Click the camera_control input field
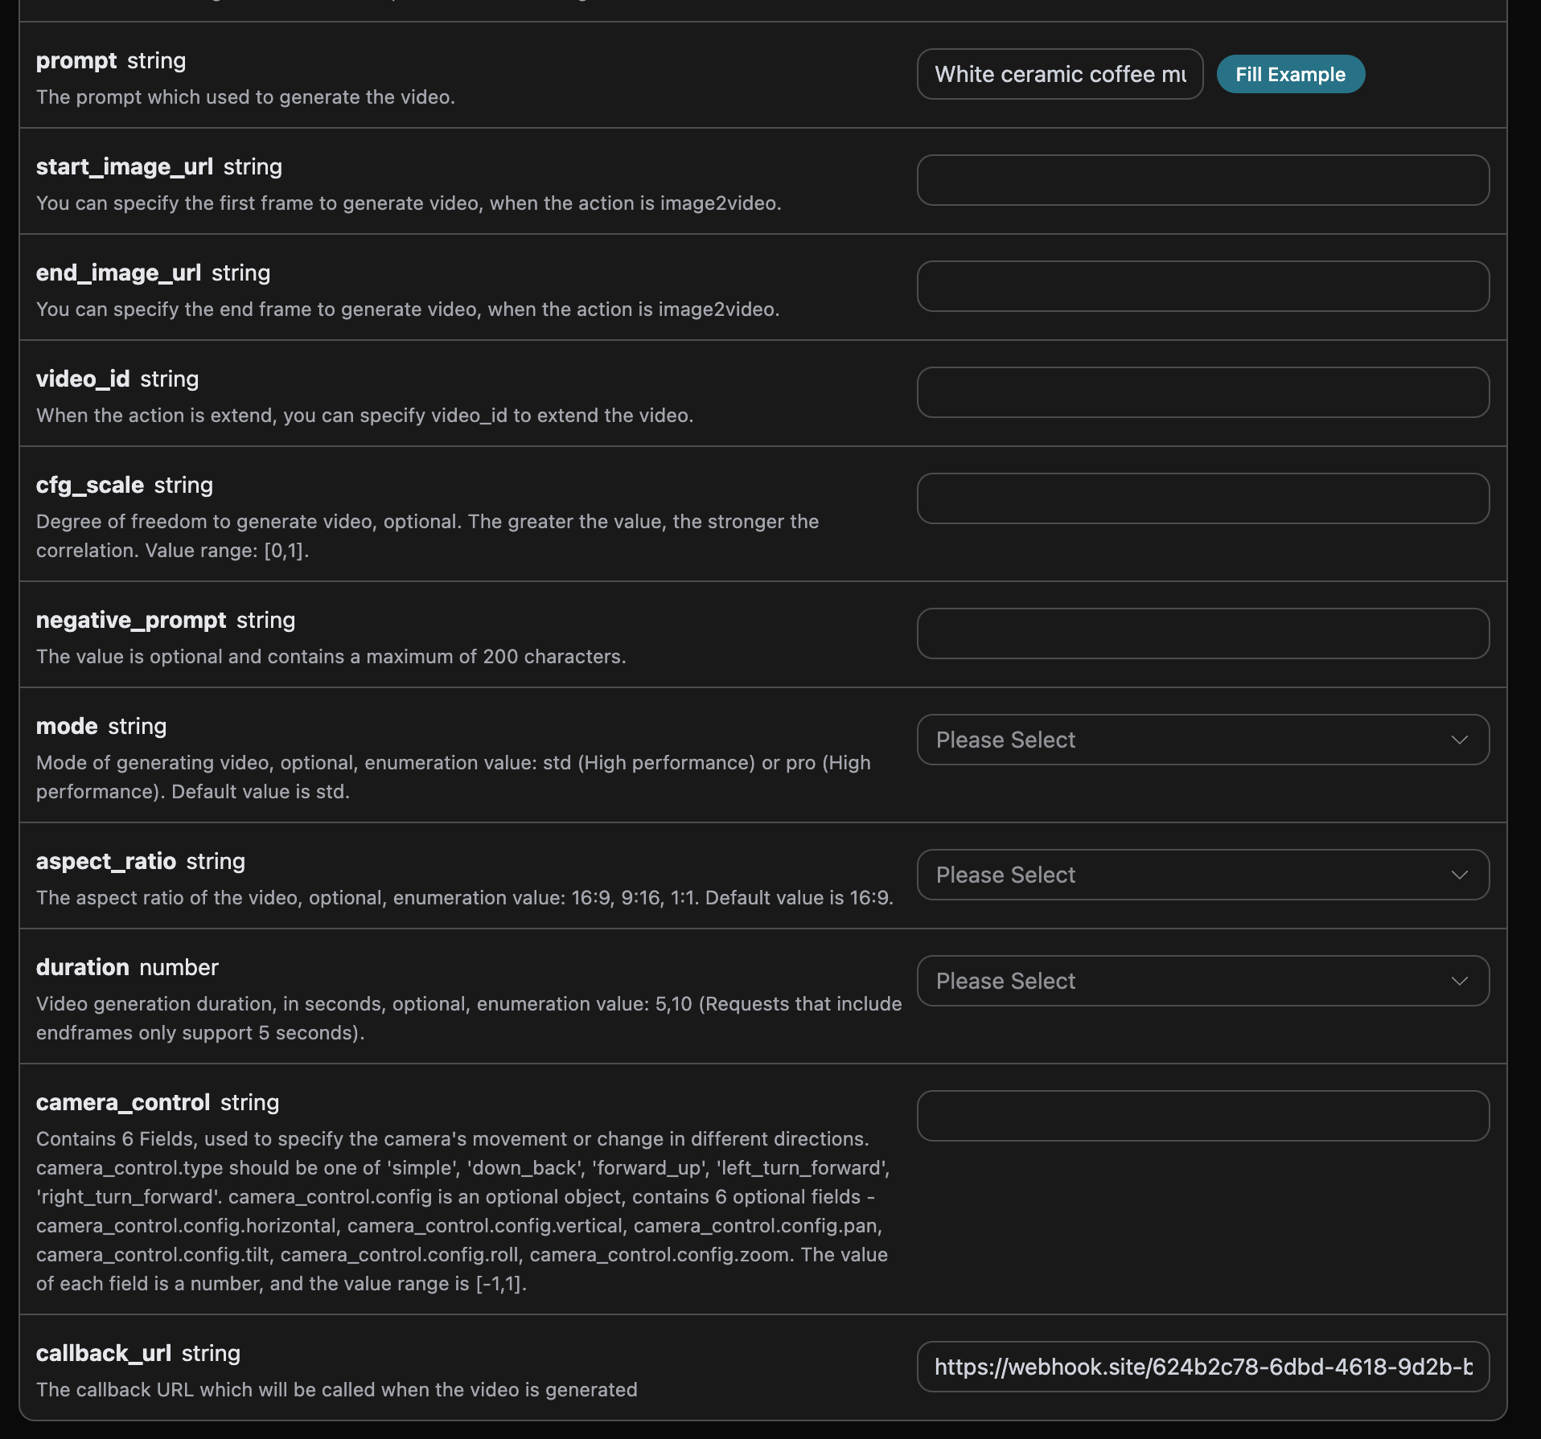 point(1202,1116)
